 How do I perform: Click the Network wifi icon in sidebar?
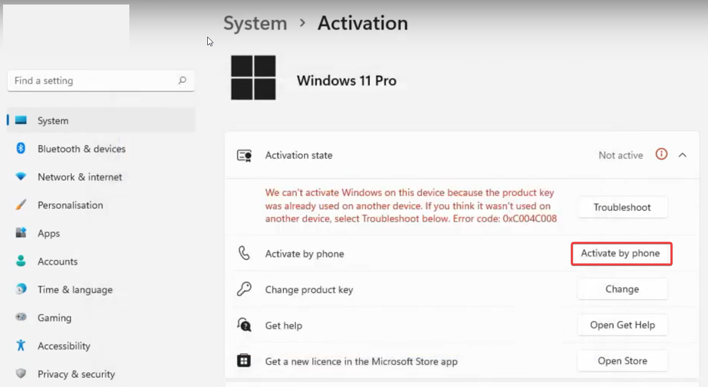pyautogui.click(x=21, y=177)
